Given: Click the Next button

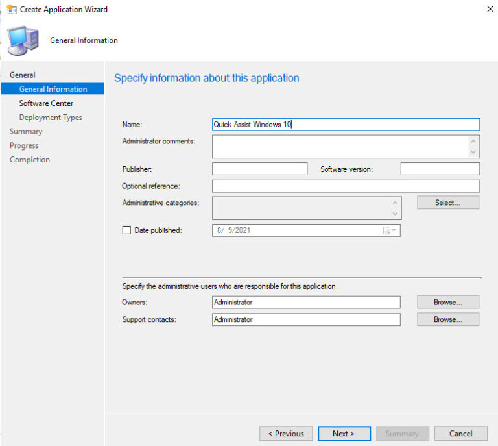Looking at the screenshot, I should click(x=344, y=433).
